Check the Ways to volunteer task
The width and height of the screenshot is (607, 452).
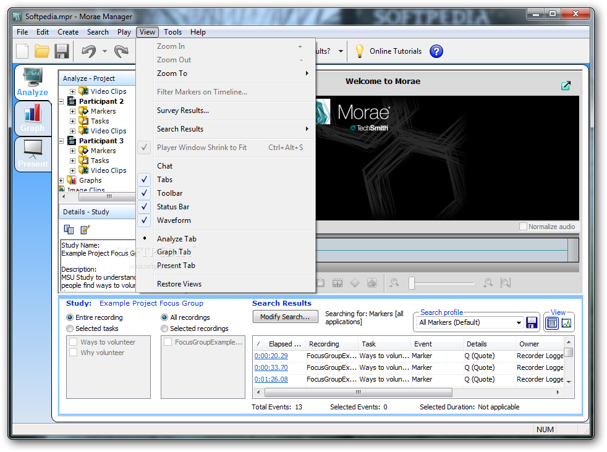pyautogui.click(x=73, y=342)
